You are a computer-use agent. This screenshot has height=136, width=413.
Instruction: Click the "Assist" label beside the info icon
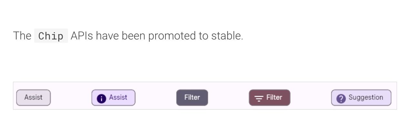(118, 97)
